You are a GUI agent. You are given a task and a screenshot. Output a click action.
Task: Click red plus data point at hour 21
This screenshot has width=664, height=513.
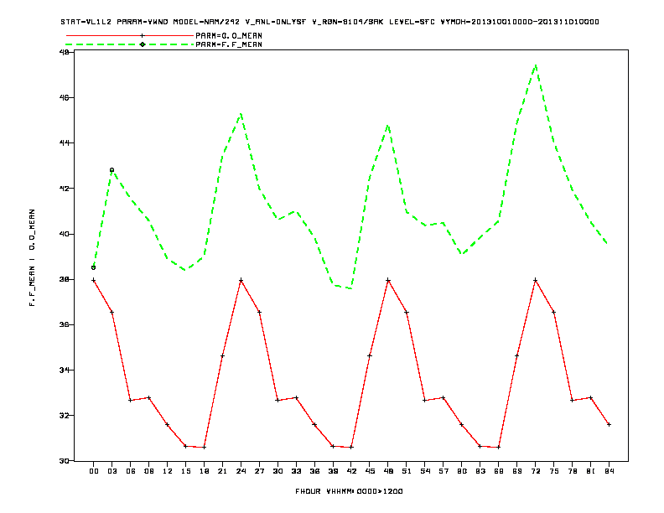tap(222, 355)
